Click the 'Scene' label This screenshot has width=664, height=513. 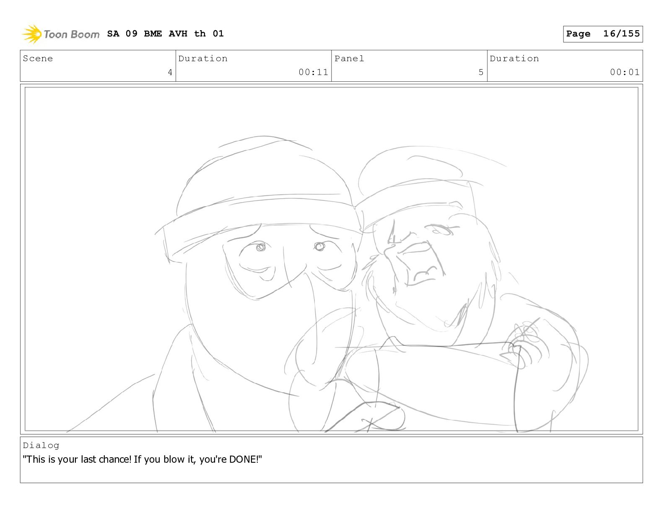coord(38,59)
